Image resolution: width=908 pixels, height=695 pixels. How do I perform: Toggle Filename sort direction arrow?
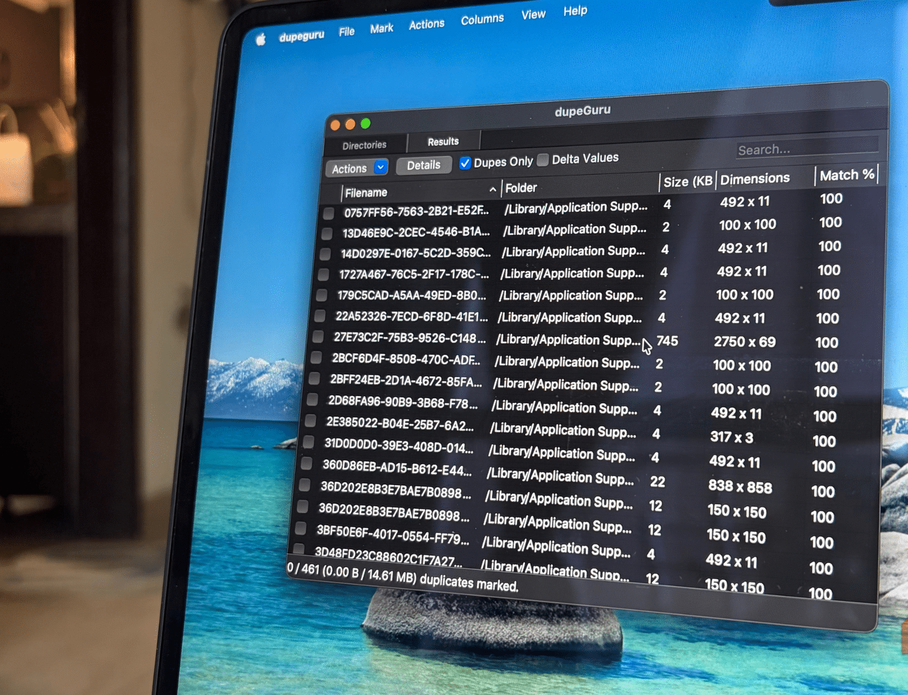click(493, 189)
